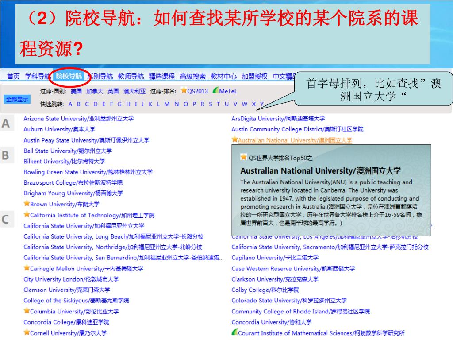453x340 pixels.
Task: Open Case Western Reserve University link
Action: [x=293, y=269]
